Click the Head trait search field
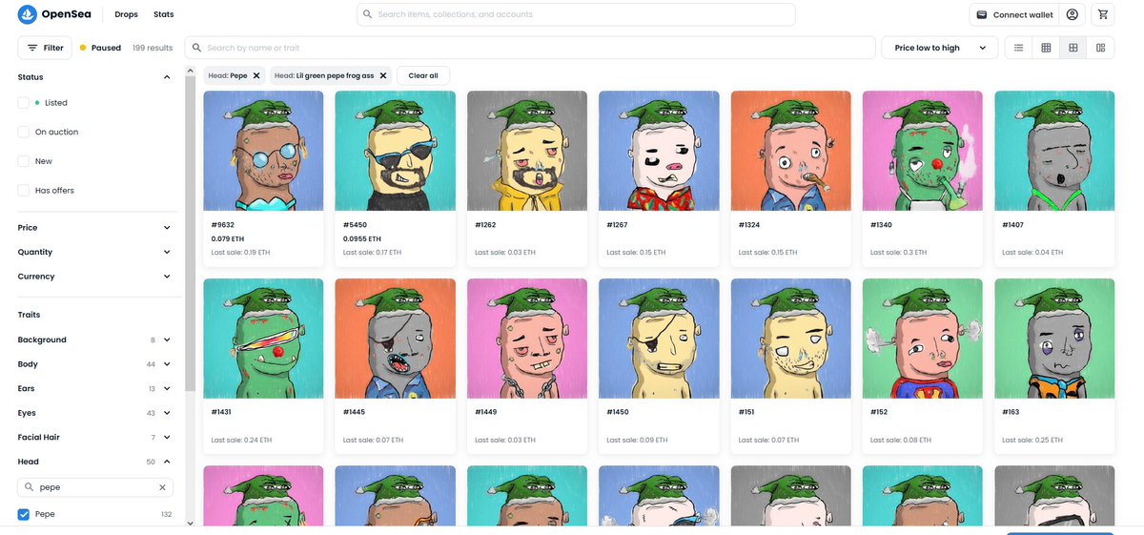This screenshot has height=535, width=1144. tap(96, 487)
